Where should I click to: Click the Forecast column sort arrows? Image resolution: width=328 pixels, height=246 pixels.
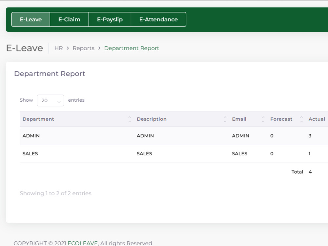(301, 119)
